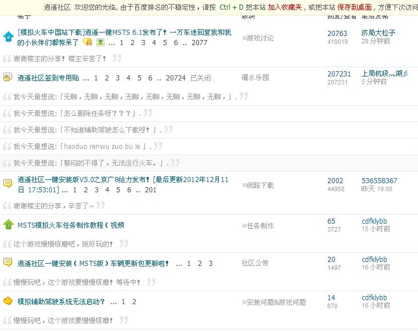Go to page 3 of 车辆更新包 thread
The height and width of the screenshot is (331, 418).
pyautogui.click(x=210, y=264)
